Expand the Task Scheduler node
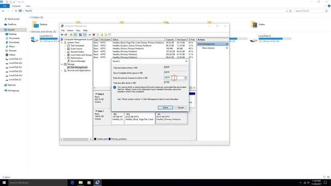Screen dimensions: 331x186 pos(65,45)
